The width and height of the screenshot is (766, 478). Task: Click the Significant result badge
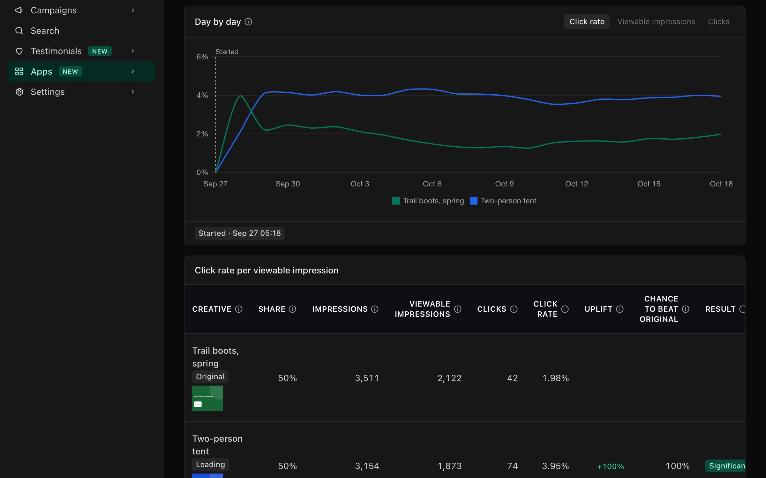coord(725,466)
